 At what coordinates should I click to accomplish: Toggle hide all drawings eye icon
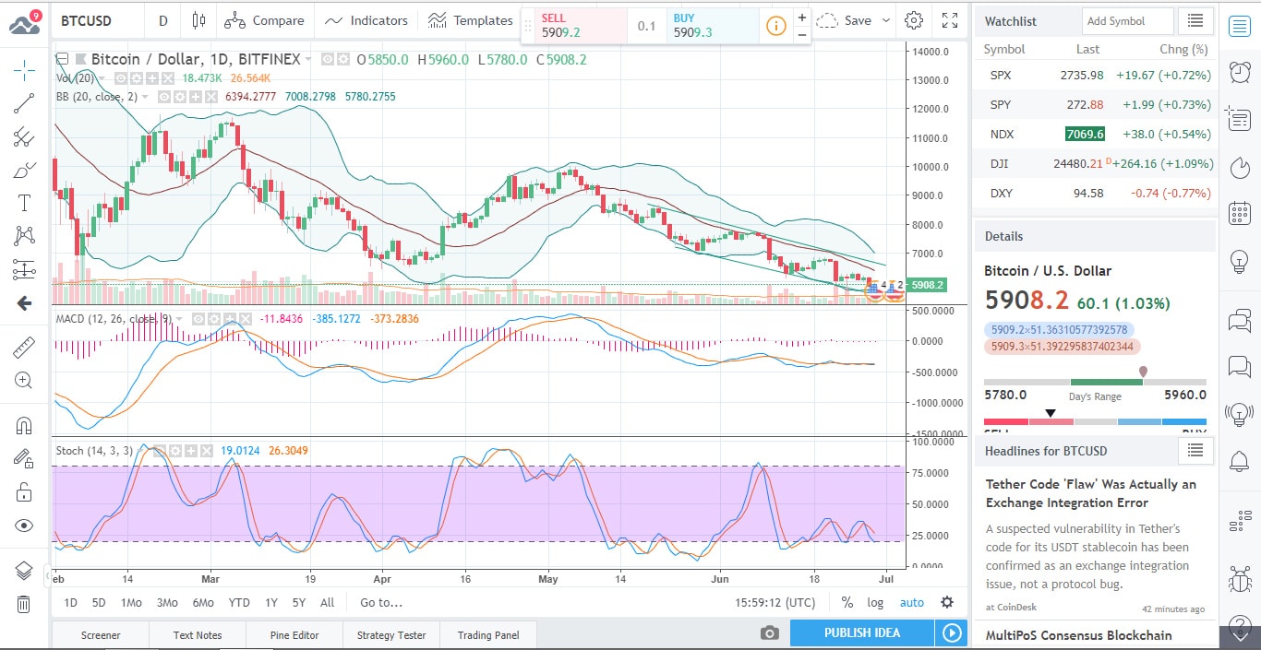[x=24, y=526]
